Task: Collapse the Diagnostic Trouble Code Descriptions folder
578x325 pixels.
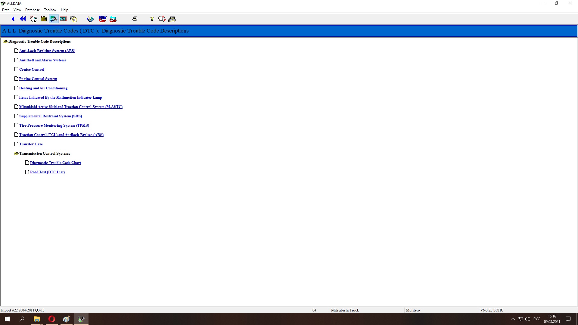Action: coord(5,42)
